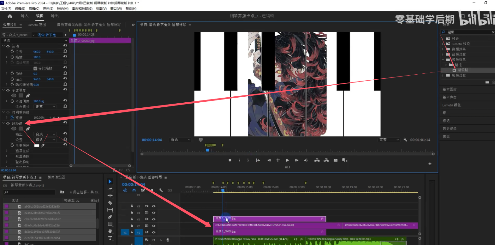
Task: Step back one frame
Action: click(269, 160)
